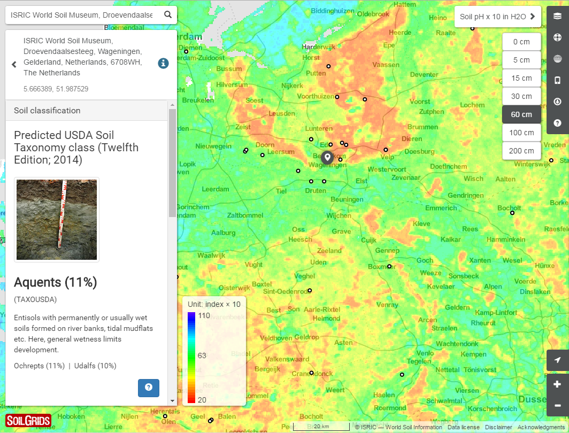The image size is (569, 433).
Task: Open the Soil pH x 10 property selector
Action: [x=497, y=17]
